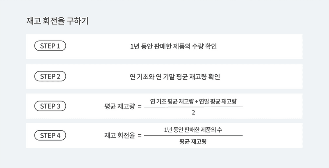This screenshot has width=329, height=168.
Task: Select the '연 기초 평균 재고량' numerator term
Action: point(169,101)
